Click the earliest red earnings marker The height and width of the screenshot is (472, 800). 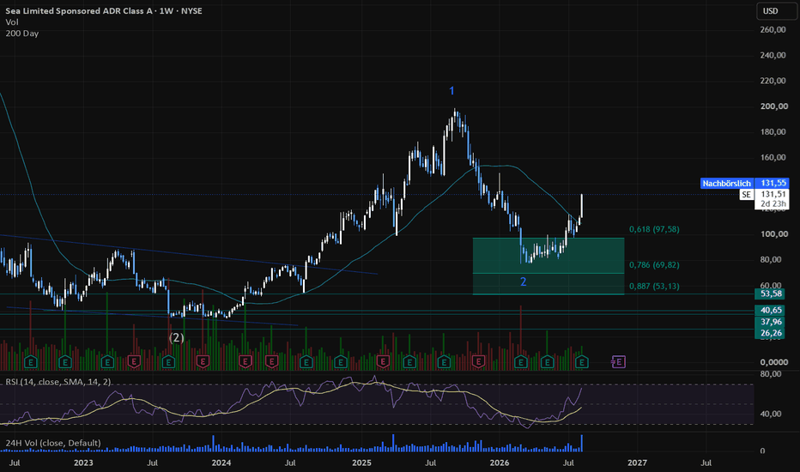pos(134,362)
